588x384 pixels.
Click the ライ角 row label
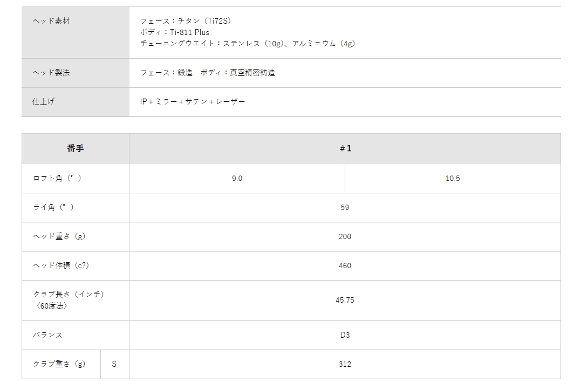[53, 208]
